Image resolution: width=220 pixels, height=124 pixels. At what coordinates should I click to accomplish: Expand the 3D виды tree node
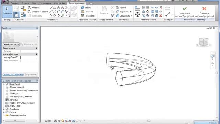pos(7,94)
